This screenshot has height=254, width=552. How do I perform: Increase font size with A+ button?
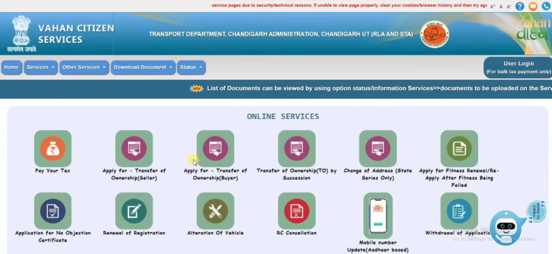tap(493, 7)
